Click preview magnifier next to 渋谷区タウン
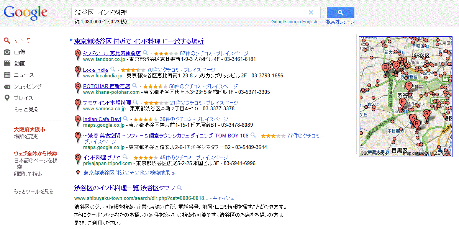The image size is (459, 229). pyautogui.click(x=179, y=188)
